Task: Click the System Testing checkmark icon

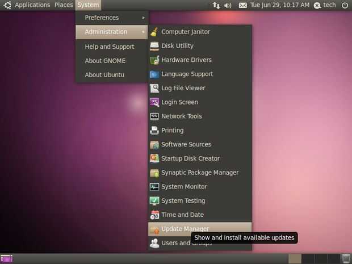Action: (154, 201)
